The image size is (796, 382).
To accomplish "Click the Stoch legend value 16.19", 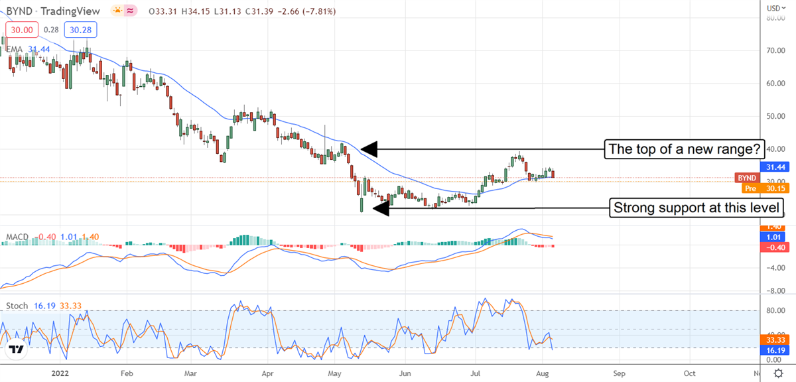I will click(x=43, y=307).
